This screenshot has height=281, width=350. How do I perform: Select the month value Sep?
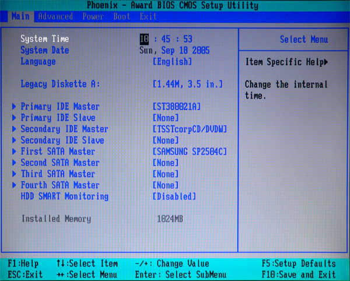167,50
